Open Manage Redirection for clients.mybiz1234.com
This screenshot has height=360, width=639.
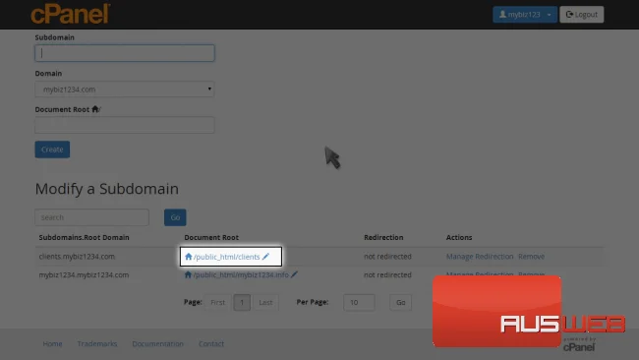(480, 257)
